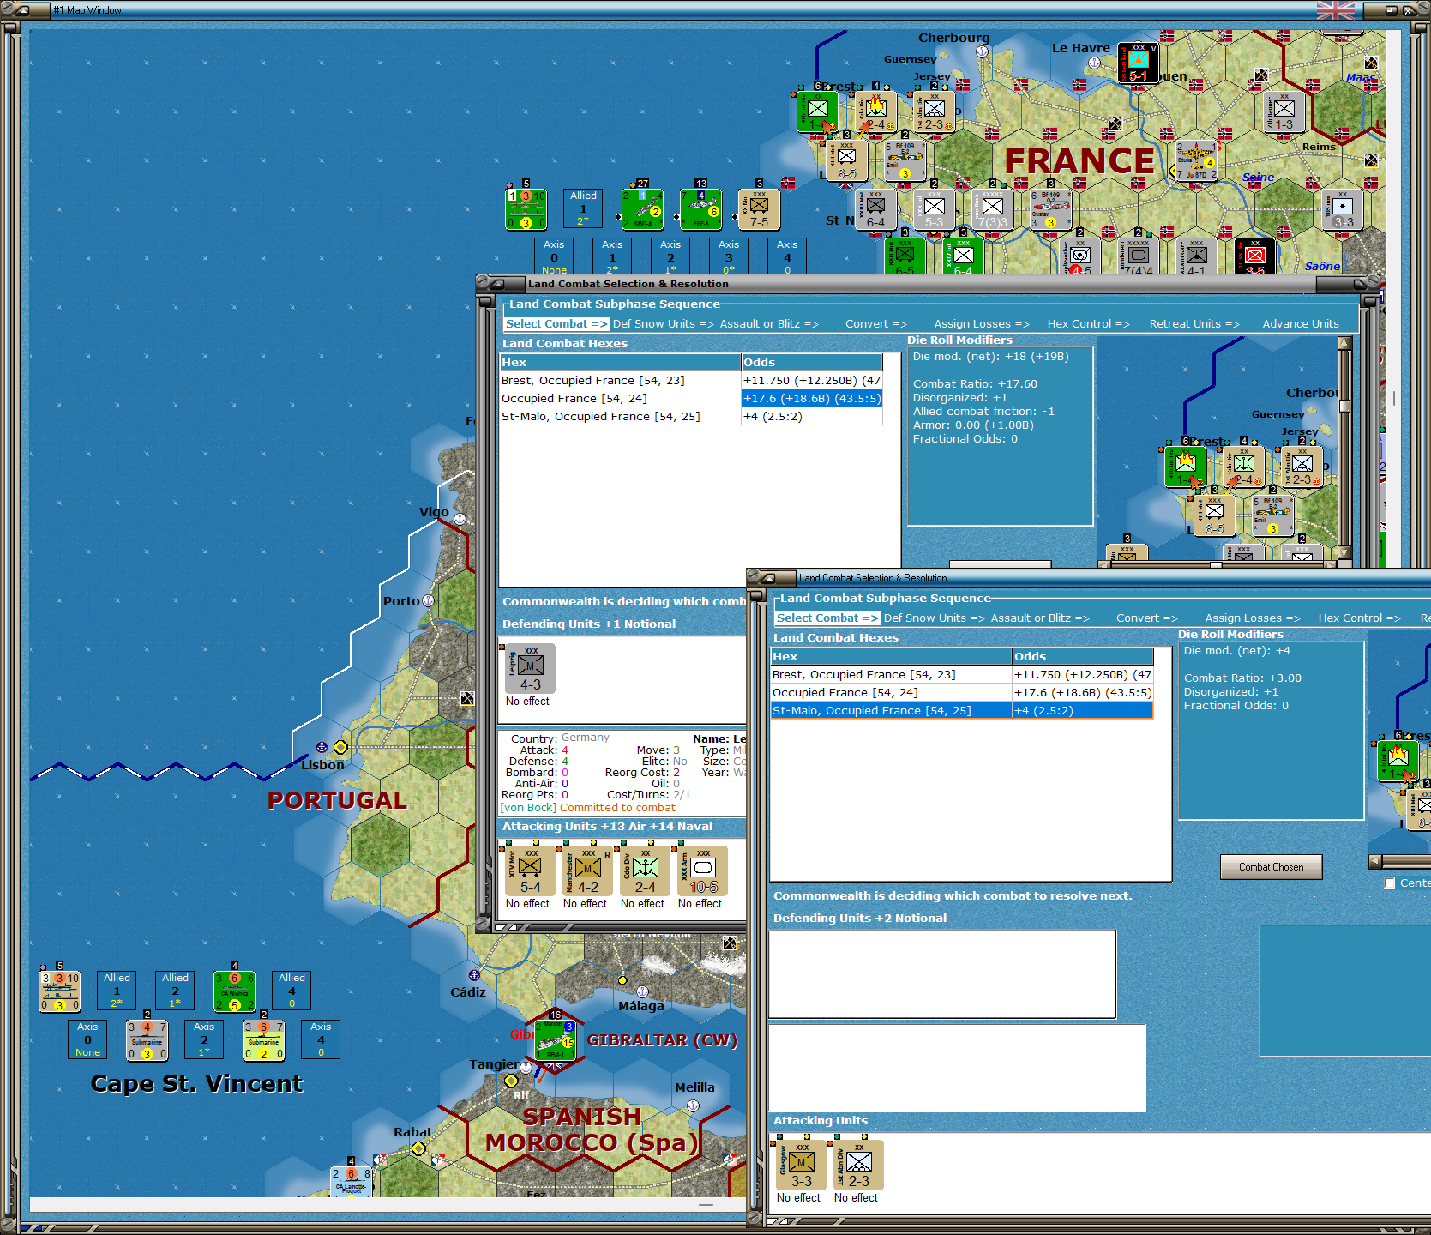The height and width of the screenshot is (1235, 1431).
Task: Click Hex Control in the subphase sequence
Action: tap(1087, 323)
